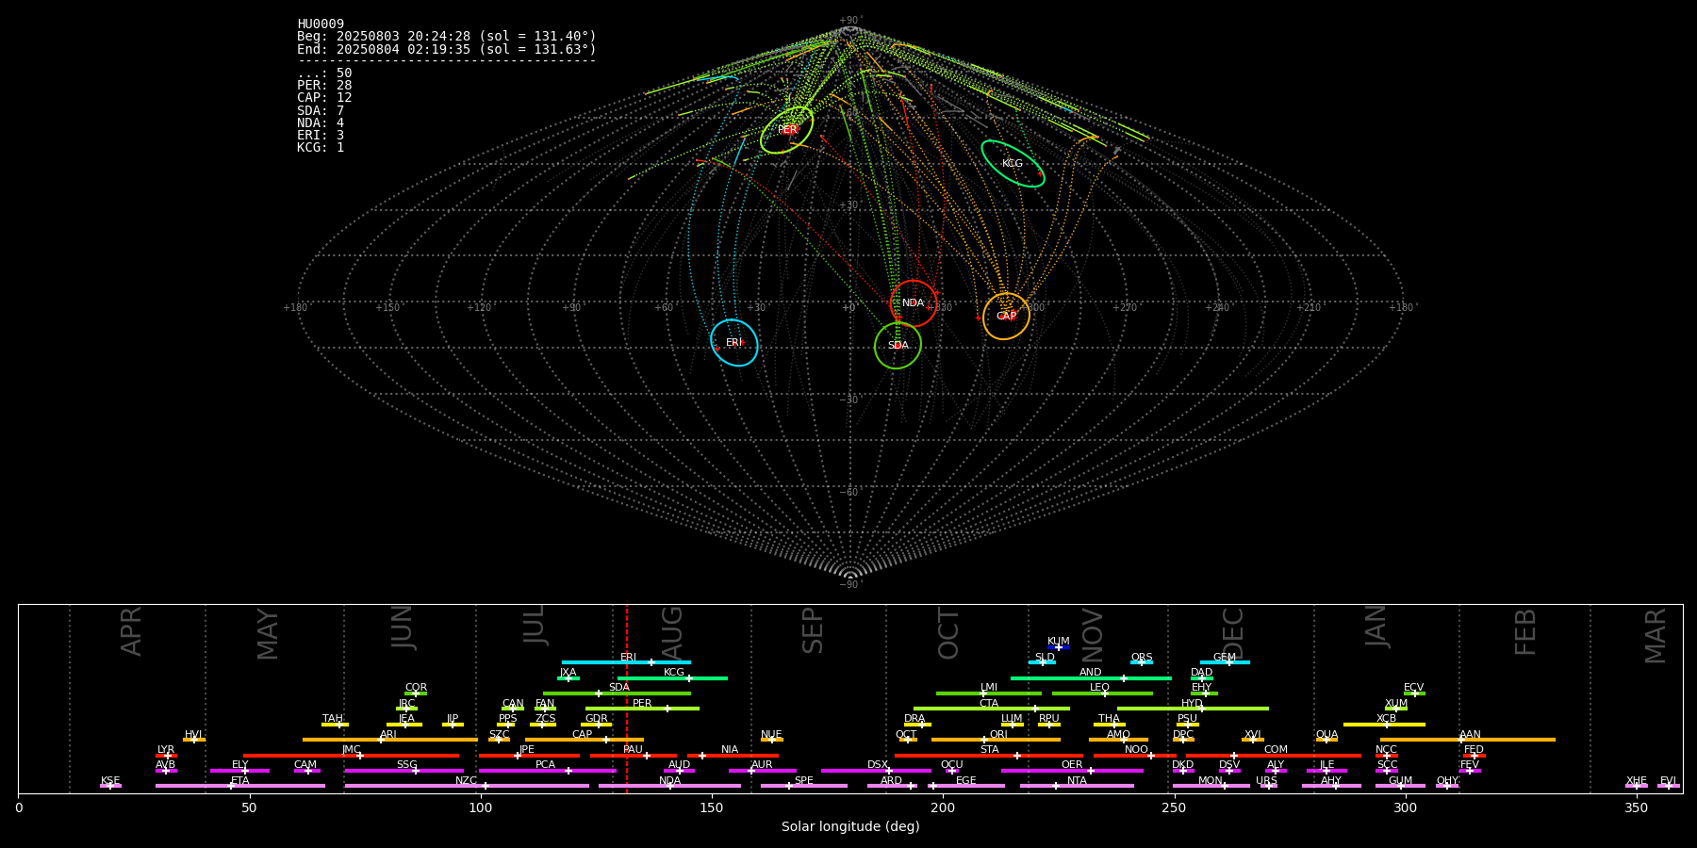Click the MAR month label
Image resolution: width=1697 pixels, height=848 pixels.
tap(1656, 636)
